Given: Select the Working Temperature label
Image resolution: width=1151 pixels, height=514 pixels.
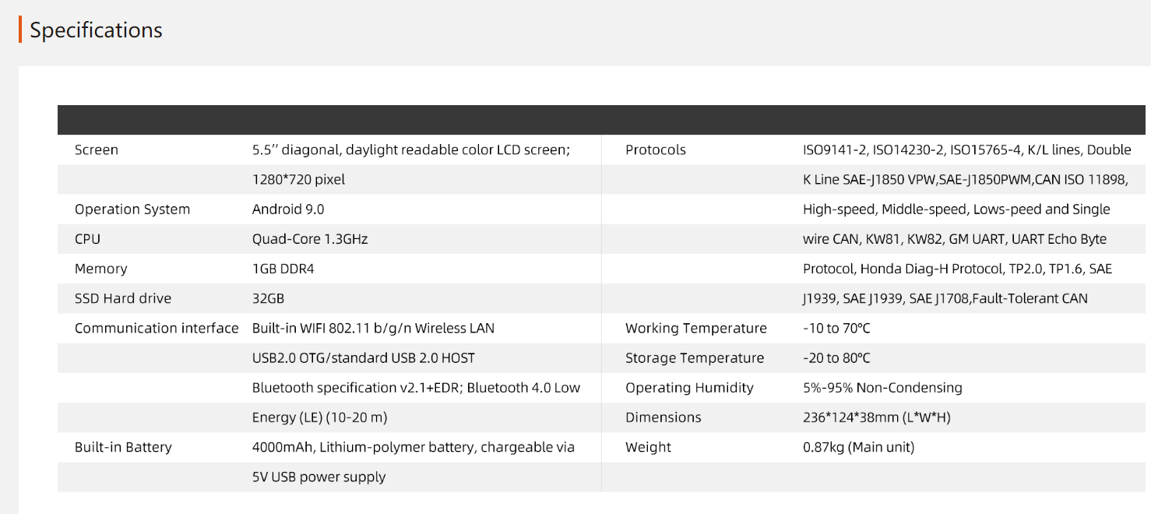Looking at the screenshot, I should tap(696, 328).
